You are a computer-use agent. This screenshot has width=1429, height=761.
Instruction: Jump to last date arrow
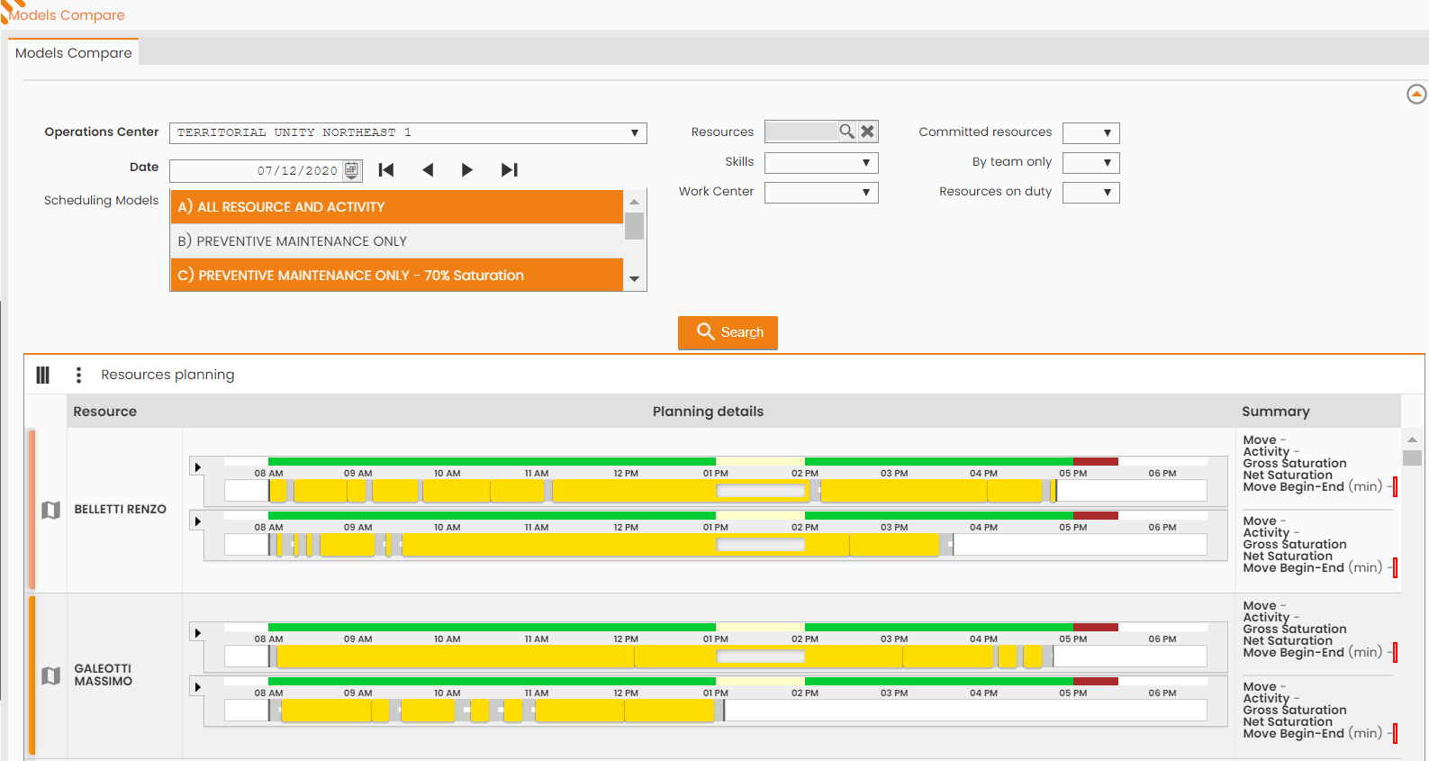[510, 170]
